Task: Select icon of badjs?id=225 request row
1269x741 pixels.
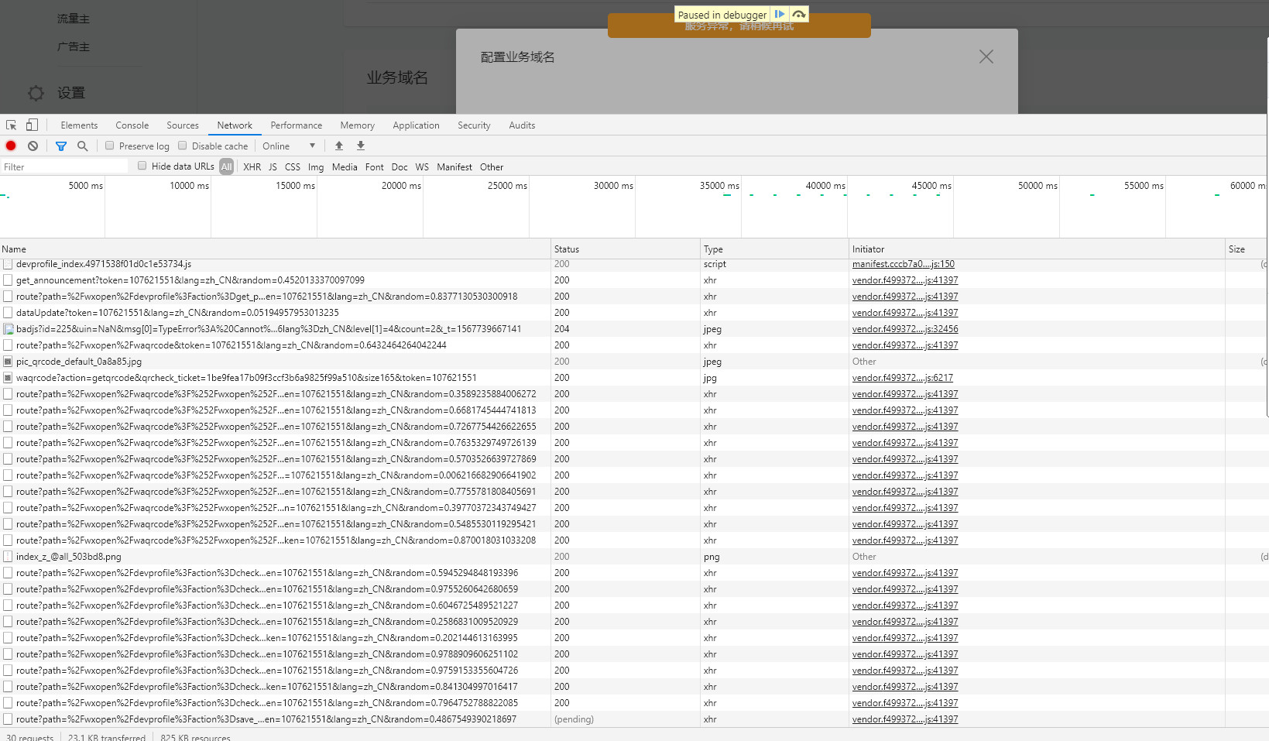Action: tap(9, 329)
